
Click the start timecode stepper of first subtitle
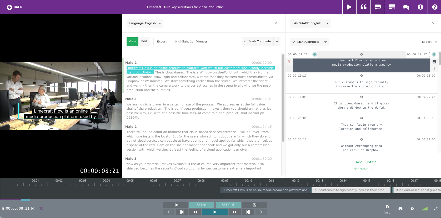pos(310,54)
